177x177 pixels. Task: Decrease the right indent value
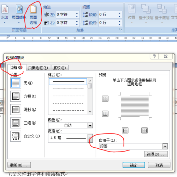point(77,24)
